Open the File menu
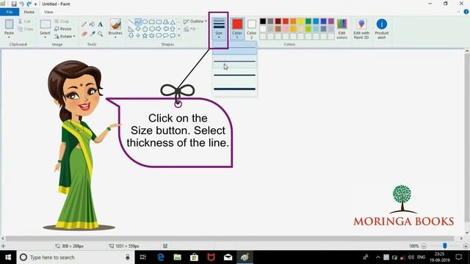 (10, 12)
